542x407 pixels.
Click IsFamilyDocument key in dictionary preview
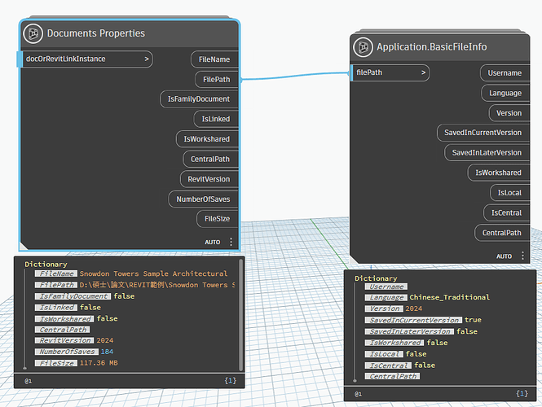73,296
